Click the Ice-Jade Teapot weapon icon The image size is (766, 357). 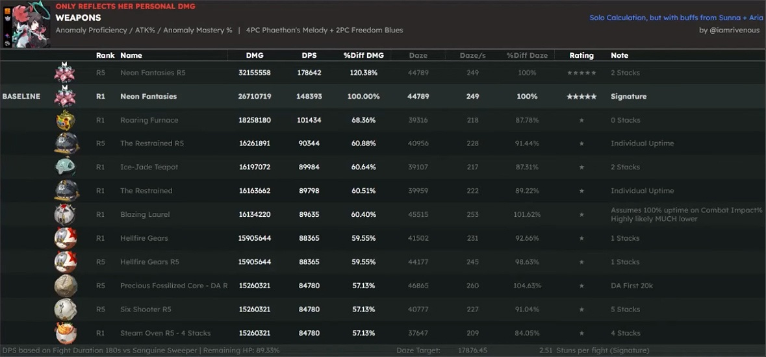(65, 167)
